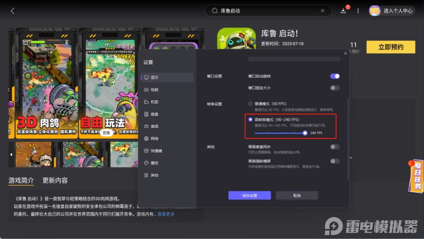Open the three-dot more menu
424x239 pixels.
pos(358,11)
